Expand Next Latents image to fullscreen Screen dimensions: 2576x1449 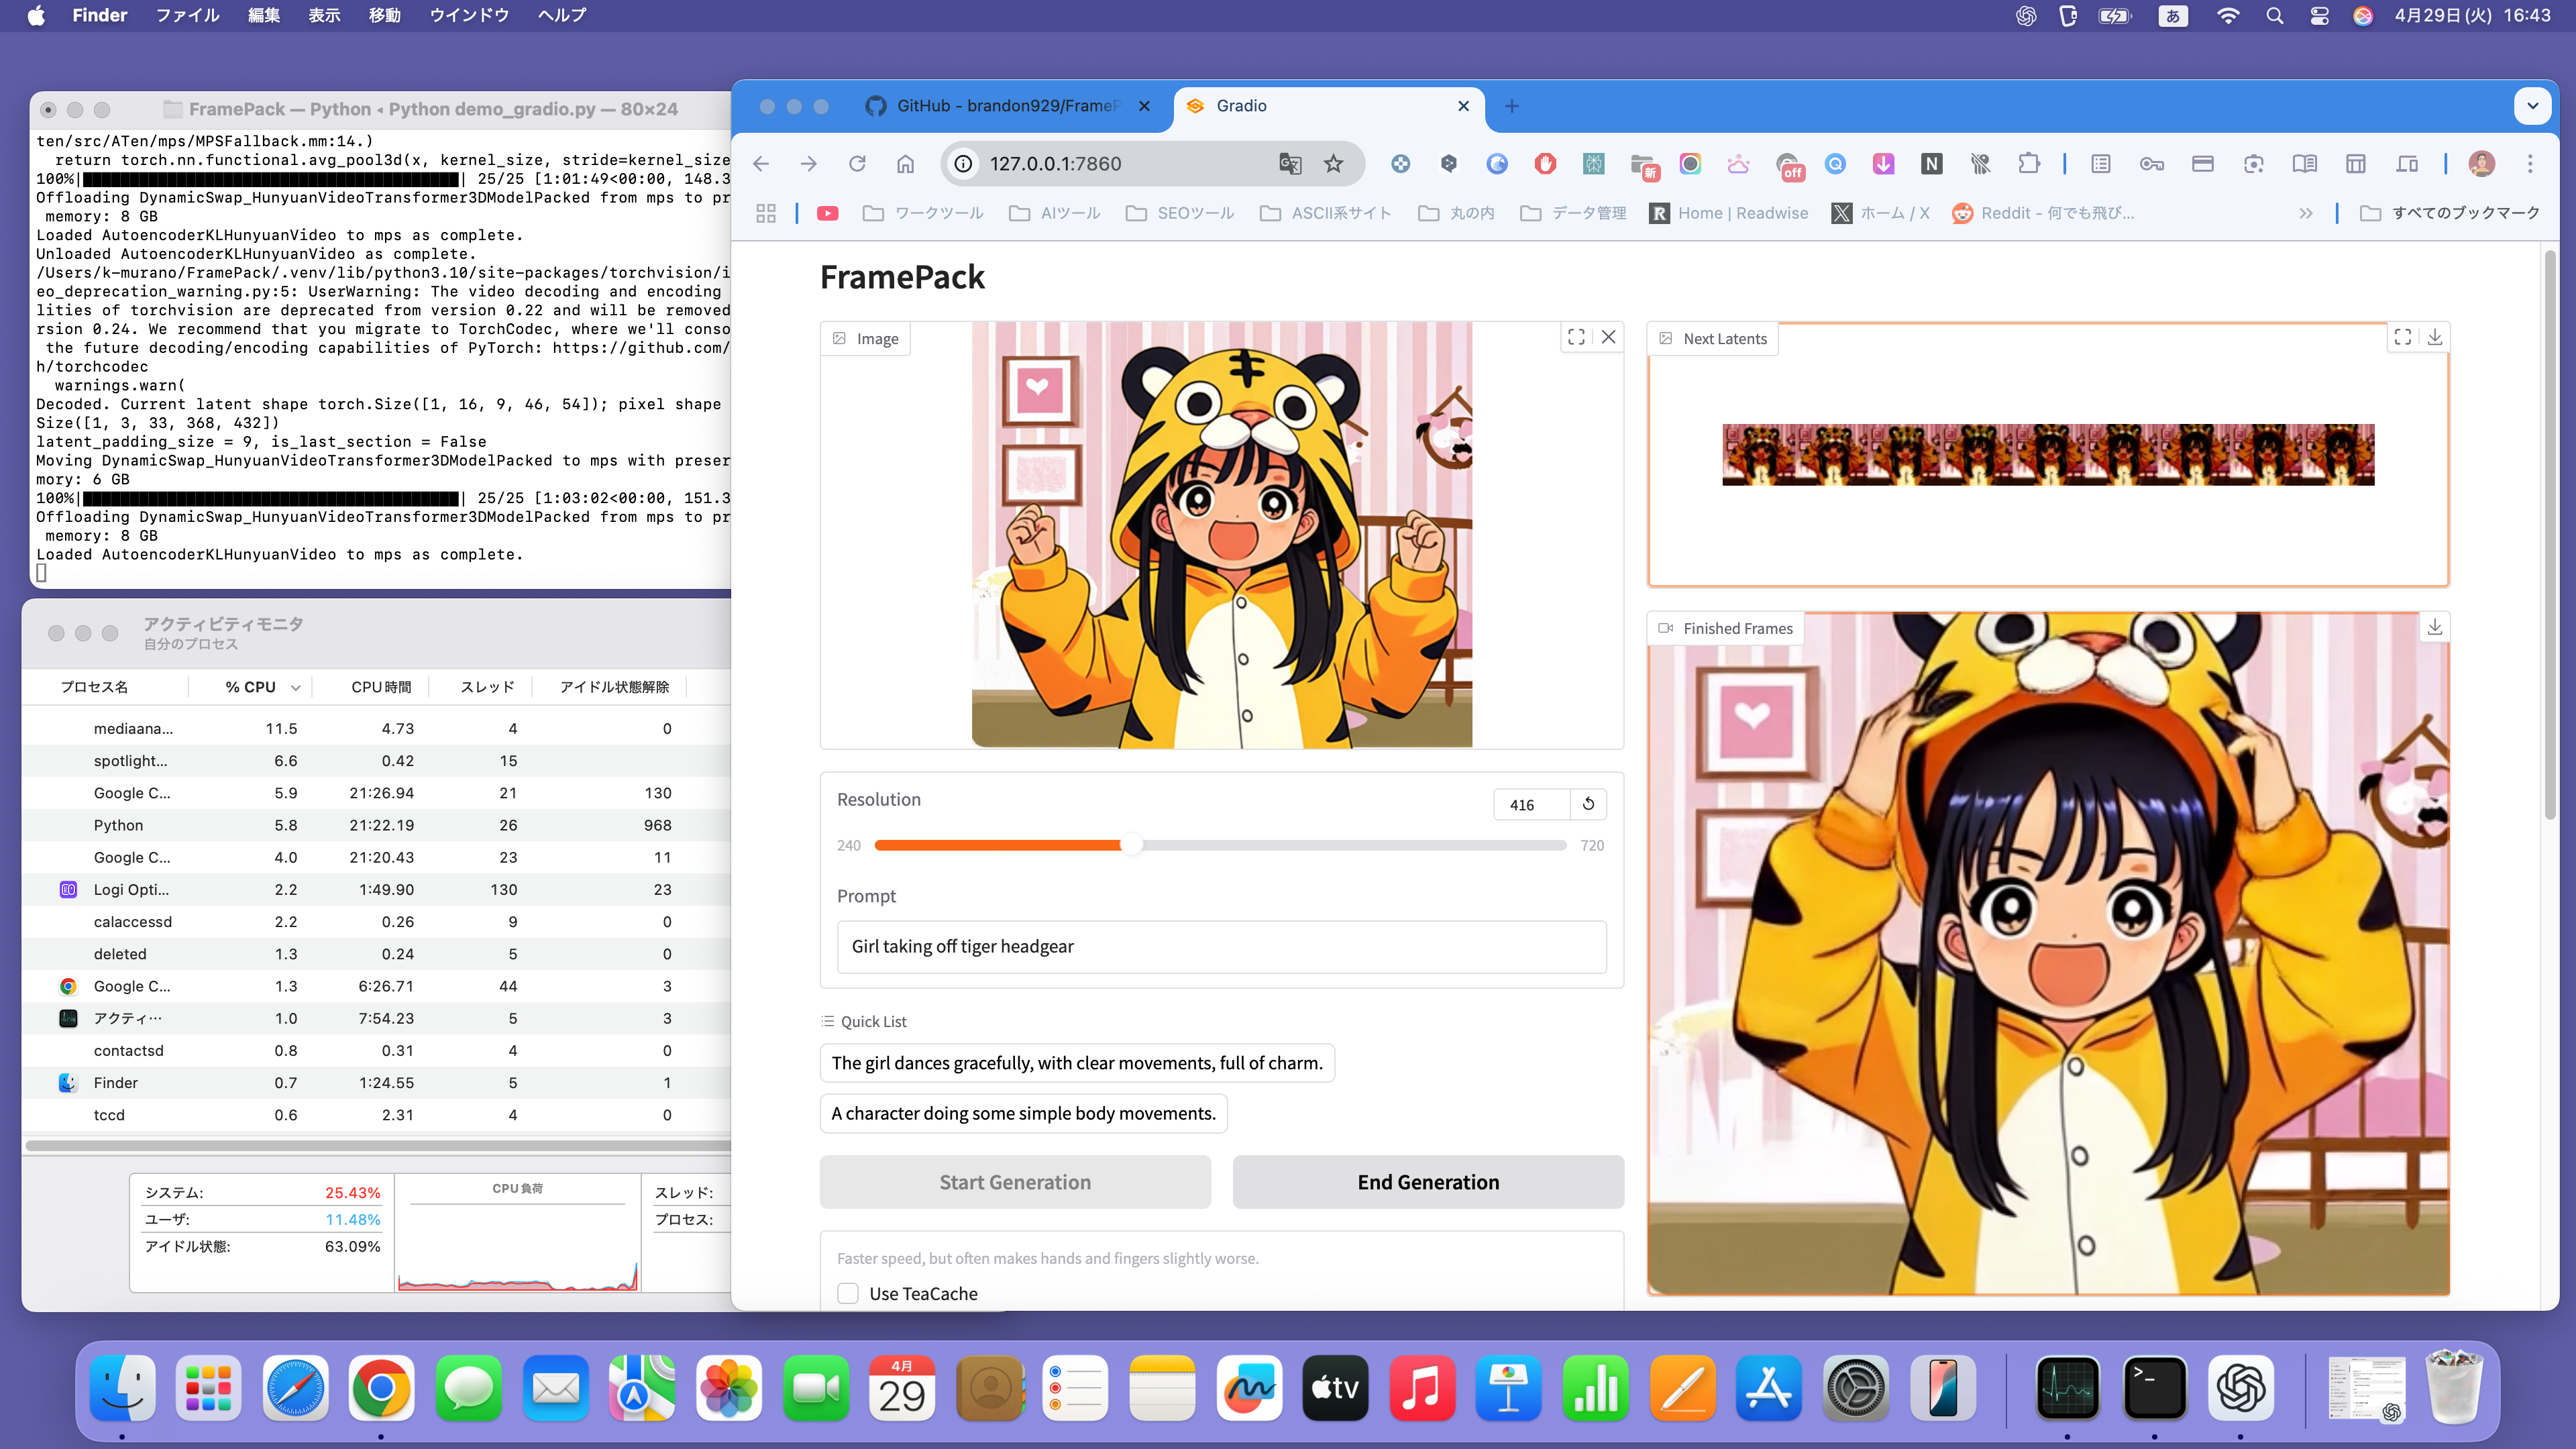coord(2402,337)
